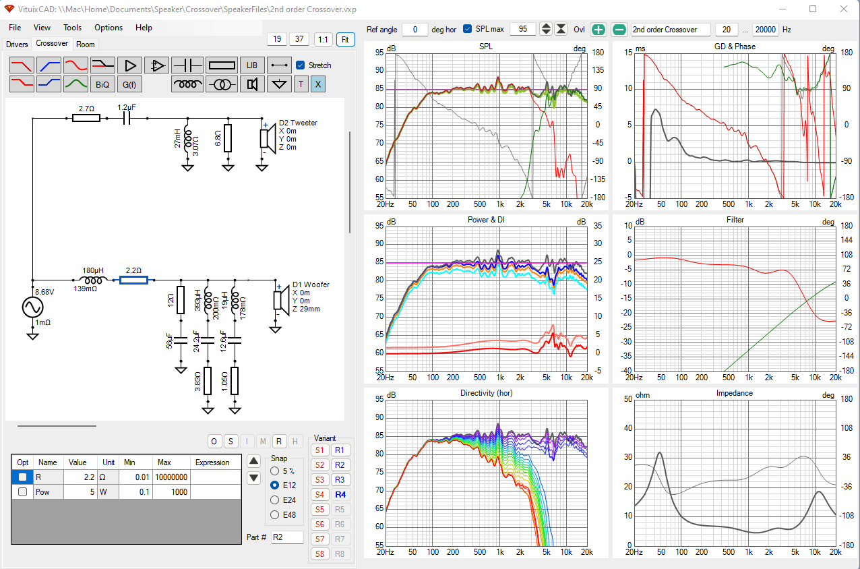The height and width of the screenshot is (569, 860).
Task: Add a buffer amplifier triangle block
Action: tap(130, 65)
